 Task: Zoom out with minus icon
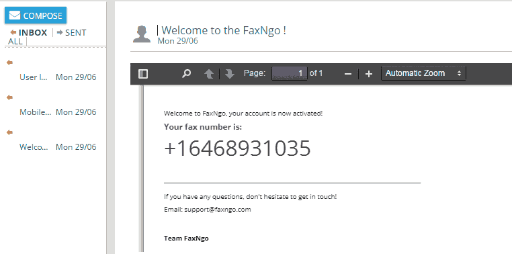[348, 74]
